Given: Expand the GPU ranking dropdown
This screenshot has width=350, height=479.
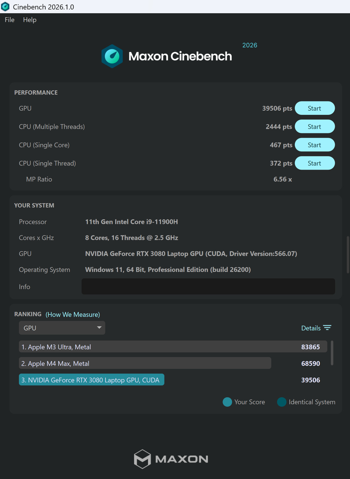Looking at the screenshot, I should 62,328.
